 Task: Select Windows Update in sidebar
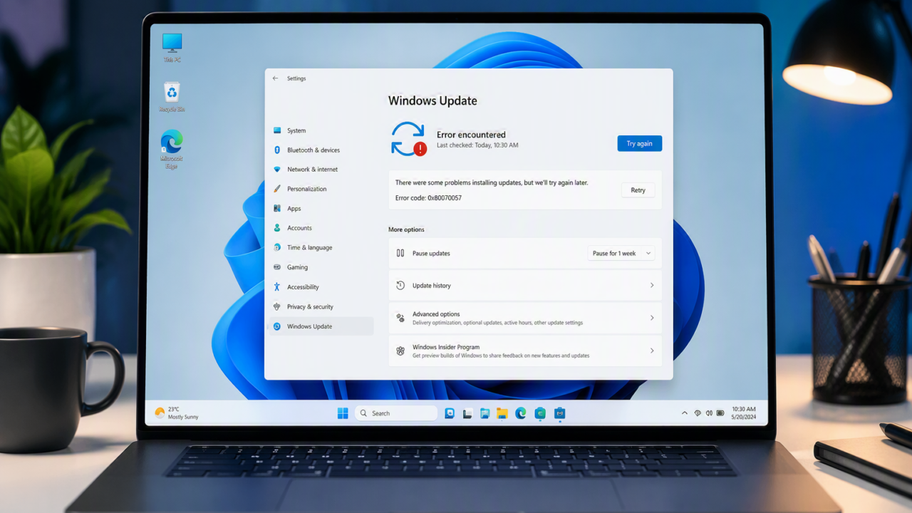pos(320,326)
